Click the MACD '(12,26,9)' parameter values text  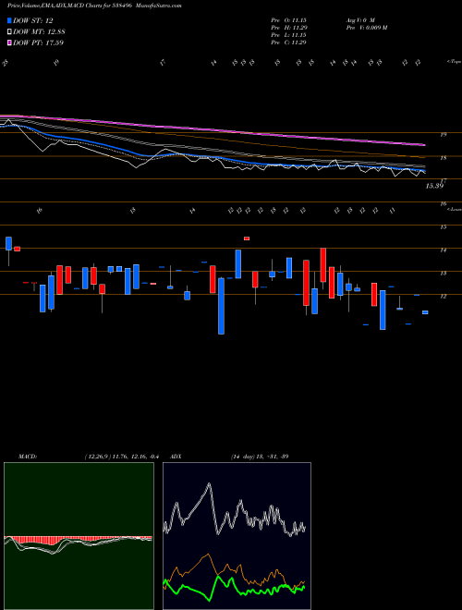point(121,457)
